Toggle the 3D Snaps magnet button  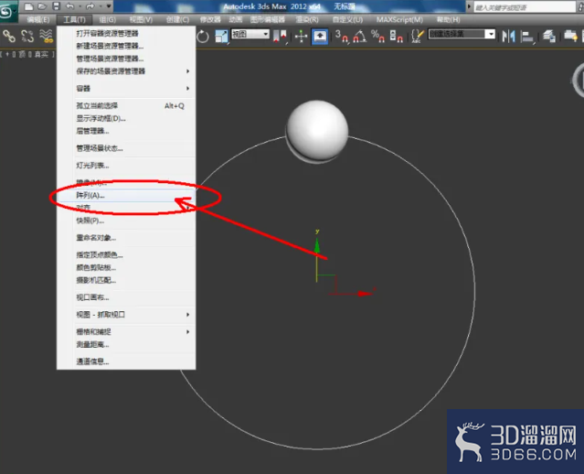[x=342, y=37]
